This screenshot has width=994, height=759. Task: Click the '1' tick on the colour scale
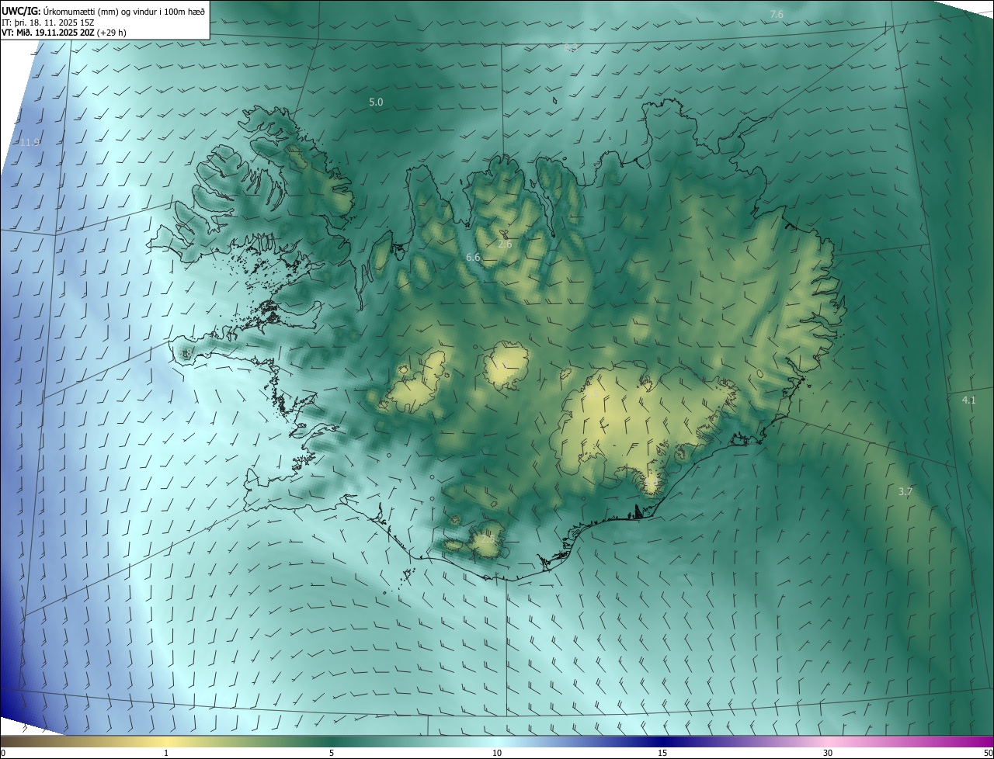tap(166, 753)
